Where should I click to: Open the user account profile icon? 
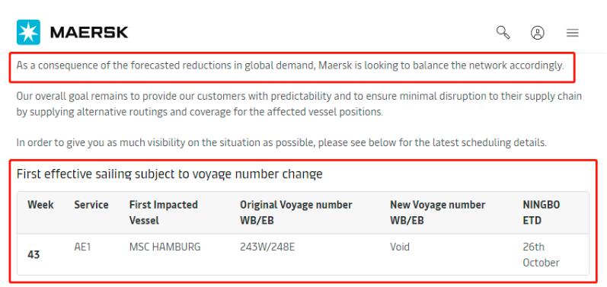click(x=538, y=33)
